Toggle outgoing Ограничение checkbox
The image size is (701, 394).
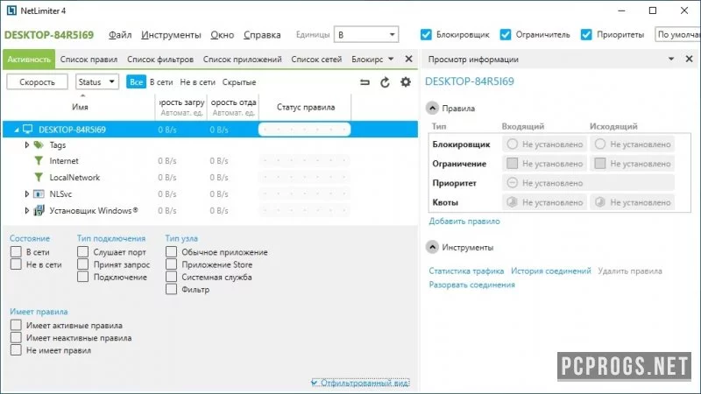point(600,164)
